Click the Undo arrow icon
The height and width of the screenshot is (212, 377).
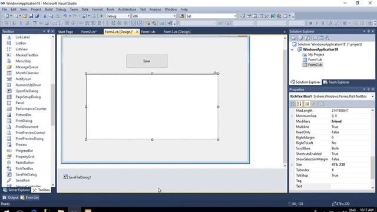(x=65, y=16)
